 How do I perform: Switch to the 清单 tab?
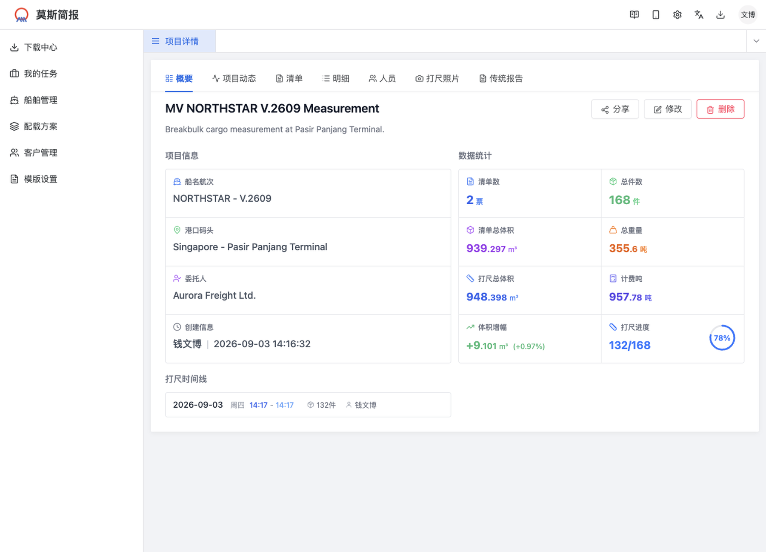[x=289, y=78]
